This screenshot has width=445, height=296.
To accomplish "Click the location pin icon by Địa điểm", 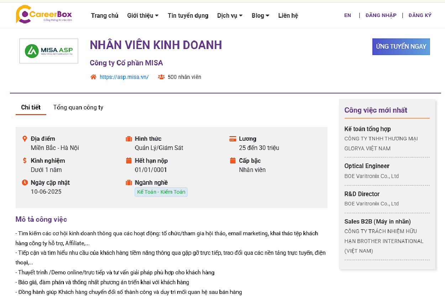I will pyautogui.click(x=25, y=139).
